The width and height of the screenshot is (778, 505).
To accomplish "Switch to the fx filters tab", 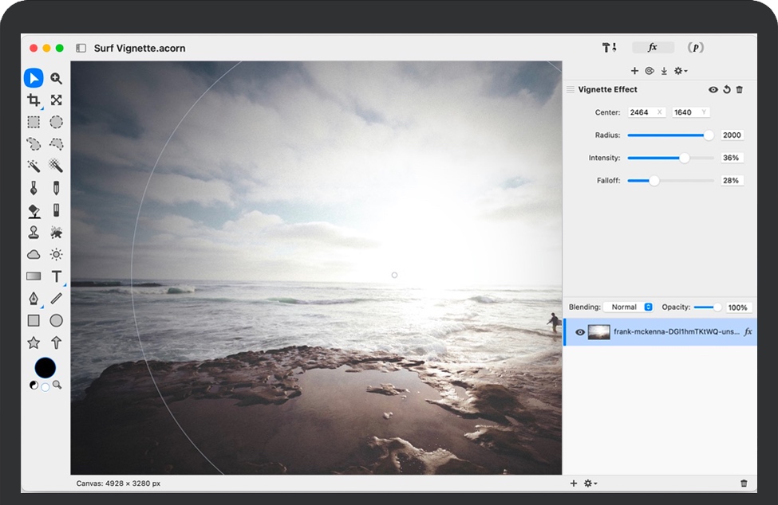I will click(x=653, y=48).
